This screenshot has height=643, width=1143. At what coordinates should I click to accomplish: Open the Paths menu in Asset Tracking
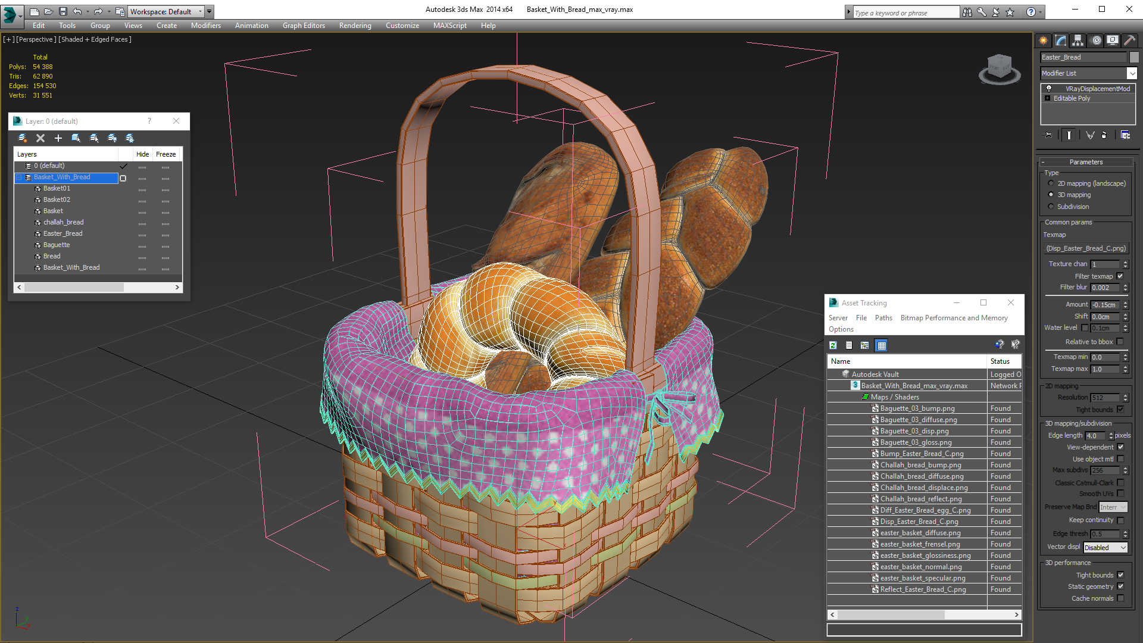click(x=883, y=318)
